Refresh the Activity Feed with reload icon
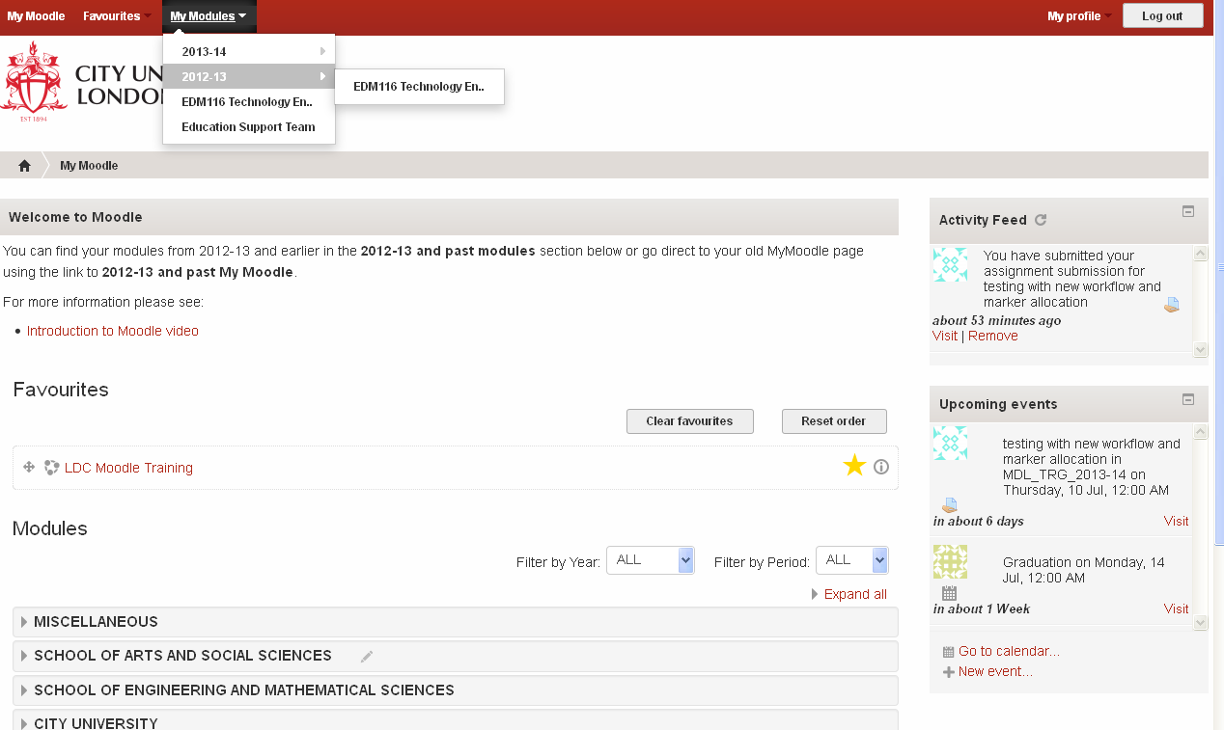1224x730 pixels. (x=1041, y=220)
